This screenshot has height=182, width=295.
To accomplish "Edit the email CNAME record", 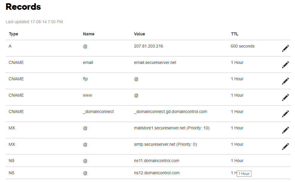I will [285, 65].
